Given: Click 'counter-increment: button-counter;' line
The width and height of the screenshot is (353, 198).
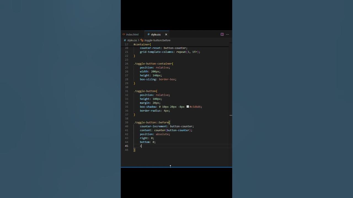Looking at the screenshot, I should 167,126.
